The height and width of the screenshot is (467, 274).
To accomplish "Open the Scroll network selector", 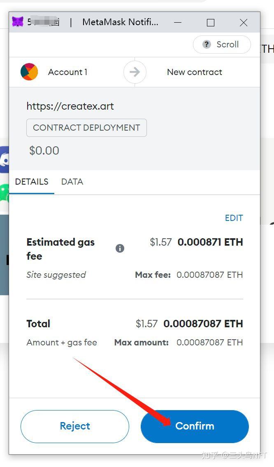I will click(222, 45).
